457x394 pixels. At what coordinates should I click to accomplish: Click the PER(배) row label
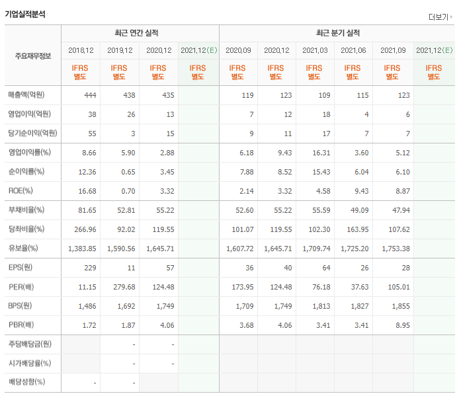click(21, 287)
